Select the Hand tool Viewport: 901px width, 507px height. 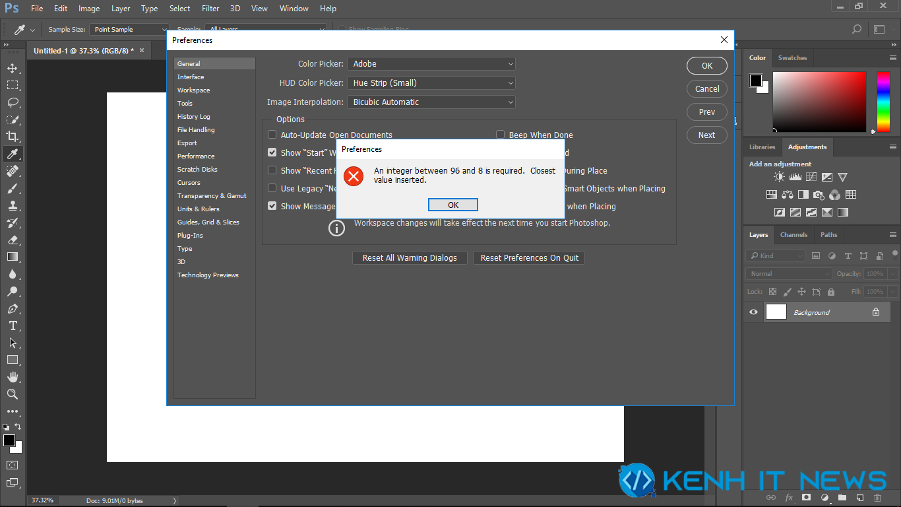coord(12,377)
